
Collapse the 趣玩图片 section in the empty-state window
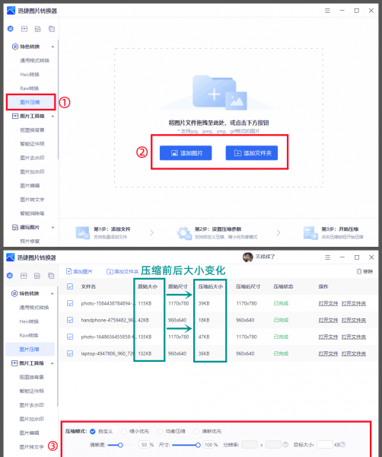pos(53,227)
